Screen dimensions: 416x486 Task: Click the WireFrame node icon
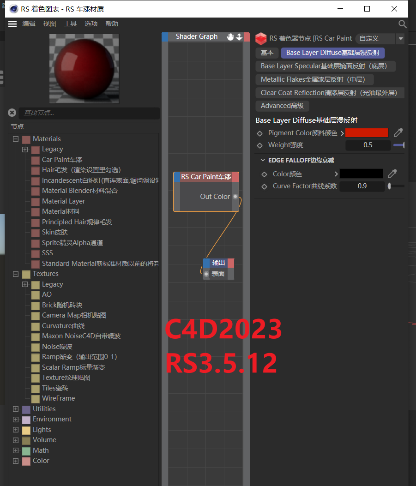[36, 399]
